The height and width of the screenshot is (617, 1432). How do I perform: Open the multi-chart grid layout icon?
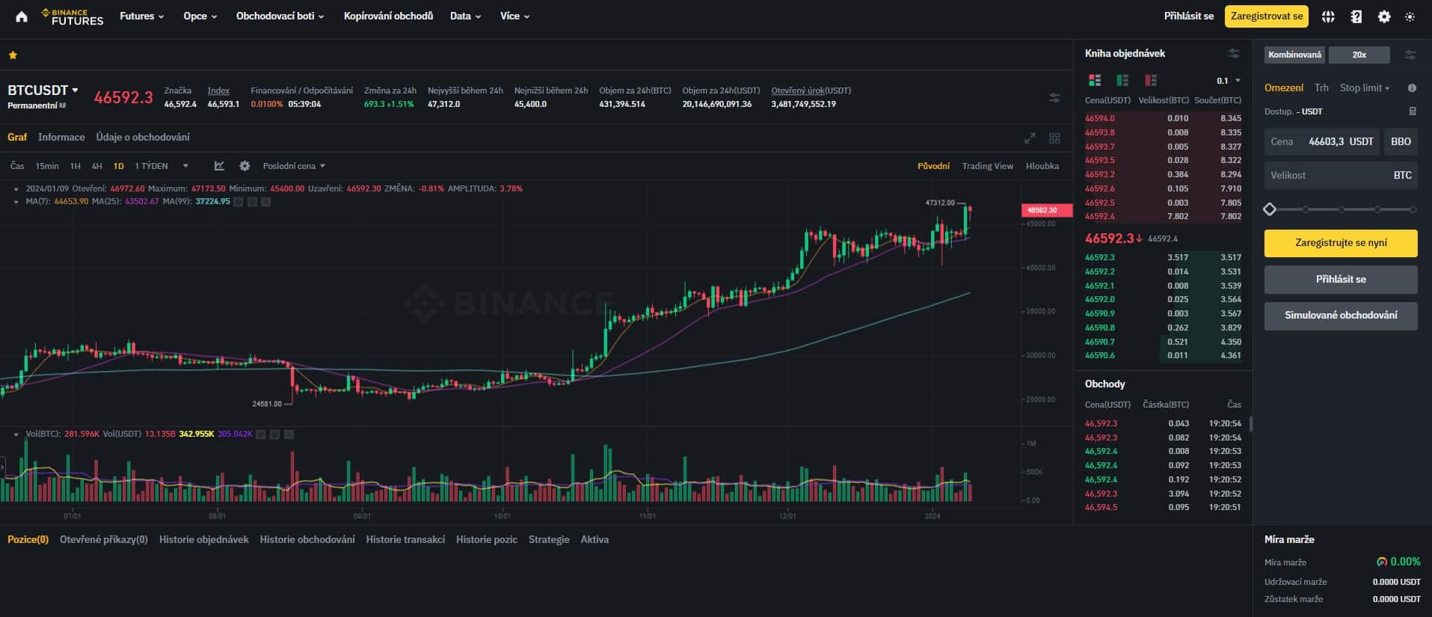(1054, 138)
